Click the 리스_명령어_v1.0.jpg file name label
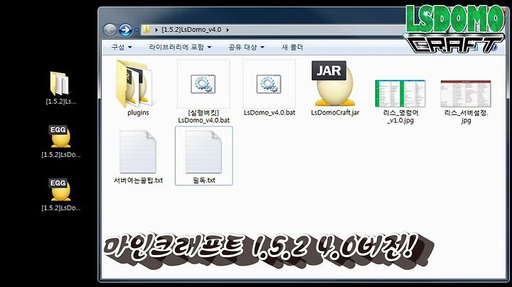 pos(400,117)
